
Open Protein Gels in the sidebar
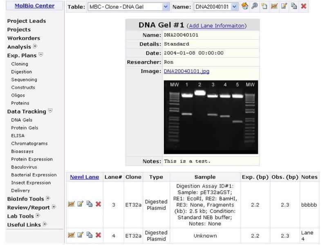(x=25, y=128)
